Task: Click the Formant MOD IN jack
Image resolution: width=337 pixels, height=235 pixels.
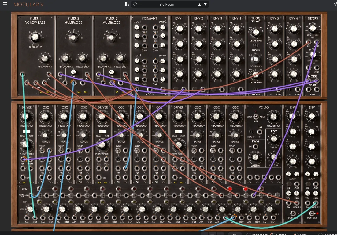Action: coord(150,90)
